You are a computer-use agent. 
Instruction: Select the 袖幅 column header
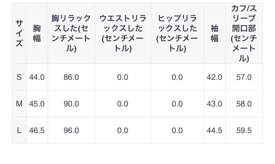click(215, 33)
